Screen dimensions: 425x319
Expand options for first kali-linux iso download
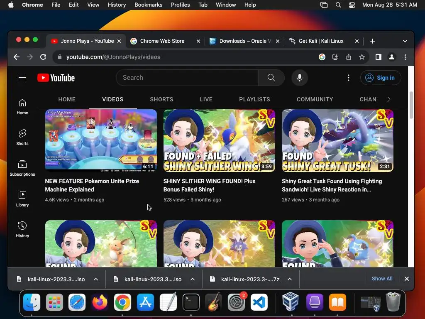coord(96,279)
